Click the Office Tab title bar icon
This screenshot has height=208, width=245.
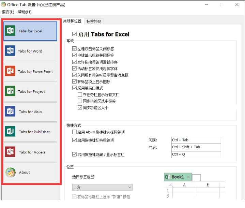(3, 4)
